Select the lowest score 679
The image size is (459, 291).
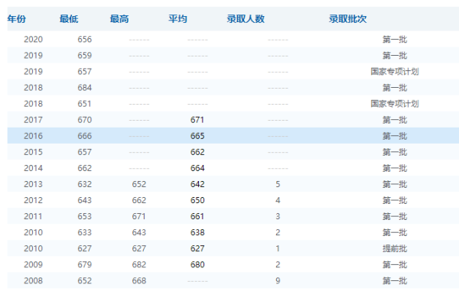tap(85, 264)
